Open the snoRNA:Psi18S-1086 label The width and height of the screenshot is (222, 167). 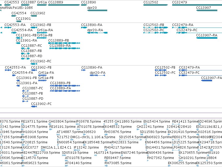[16, 8]
